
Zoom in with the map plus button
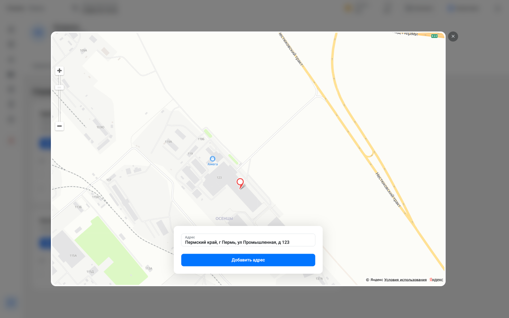tap(60, 71)
